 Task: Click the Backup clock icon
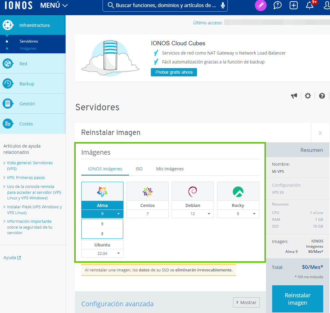pos(8,83)
